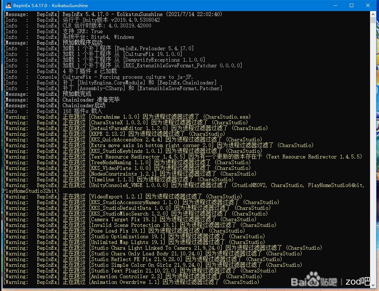
Task: Click the warning line for [Pose Load Fix 19.1]
Action: (124, 231)
